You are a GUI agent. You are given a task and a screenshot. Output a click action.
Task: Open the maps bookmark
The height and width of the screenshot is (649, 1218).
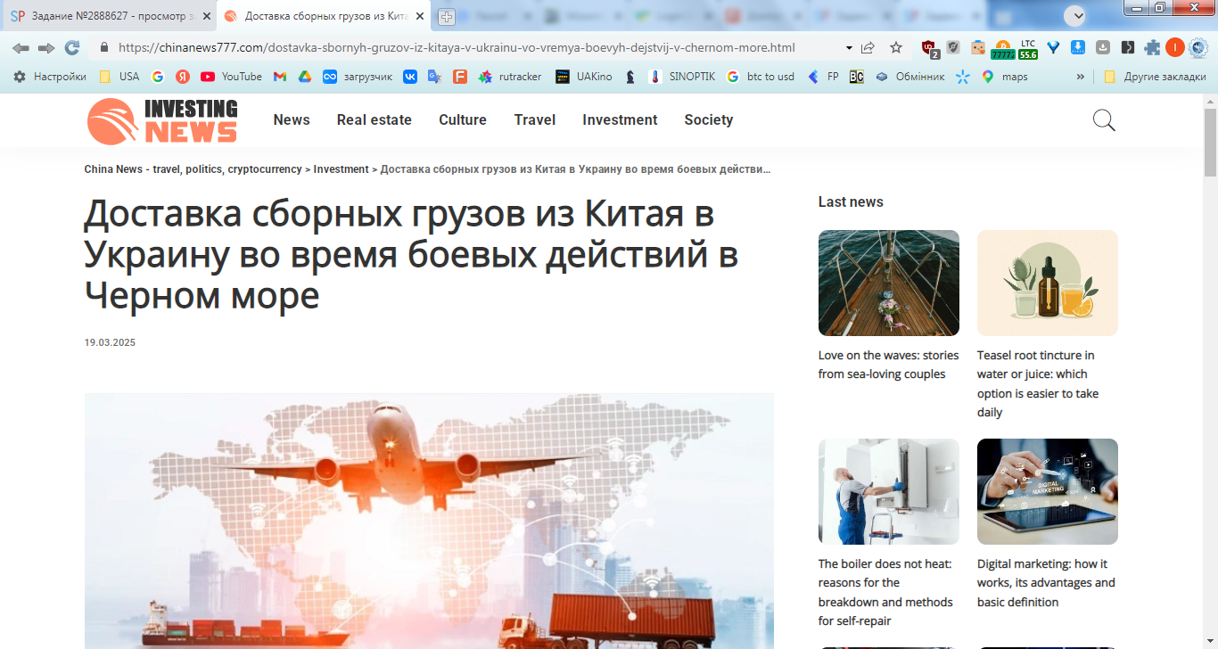pos(1005,77)
